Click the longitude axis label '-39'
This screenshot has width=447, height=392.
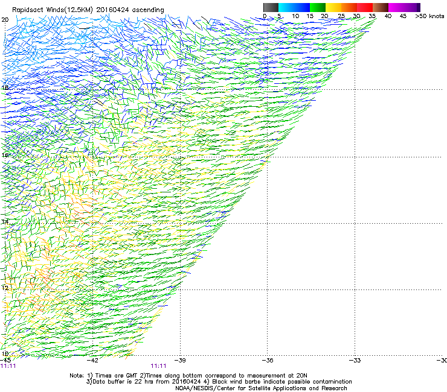tap(180, 360)
